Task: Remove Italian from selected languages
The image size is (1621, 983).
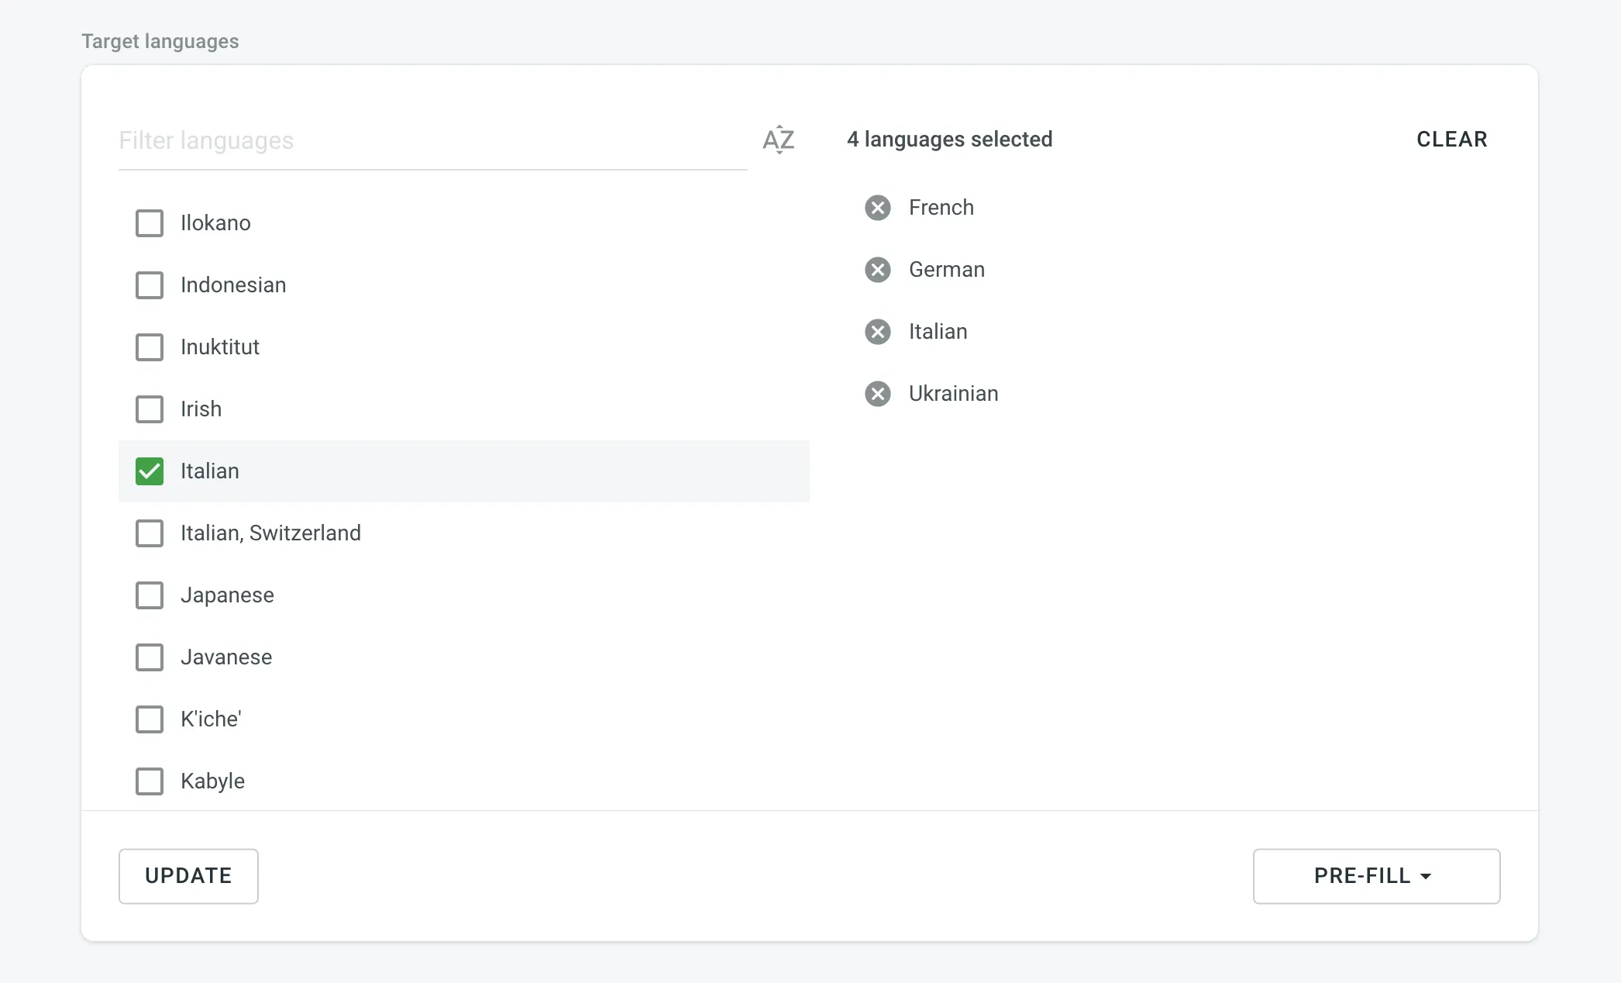Action: (877, 332)
